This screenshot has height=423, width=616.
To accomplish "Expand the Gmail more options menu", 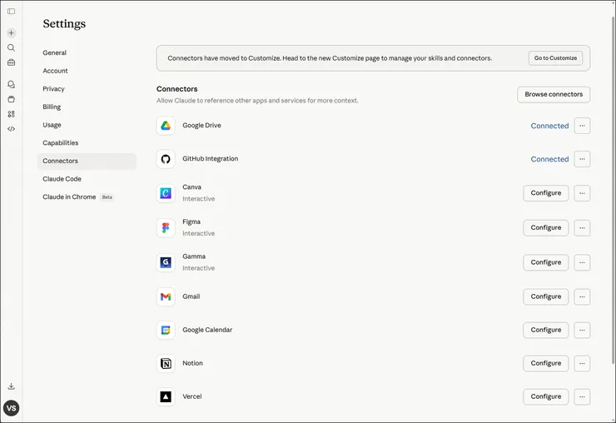I will click(x=582, y=296).
